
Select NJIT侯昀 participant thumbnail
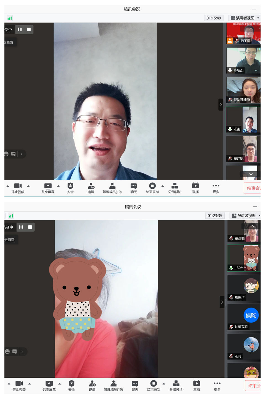tap(244, 317)
